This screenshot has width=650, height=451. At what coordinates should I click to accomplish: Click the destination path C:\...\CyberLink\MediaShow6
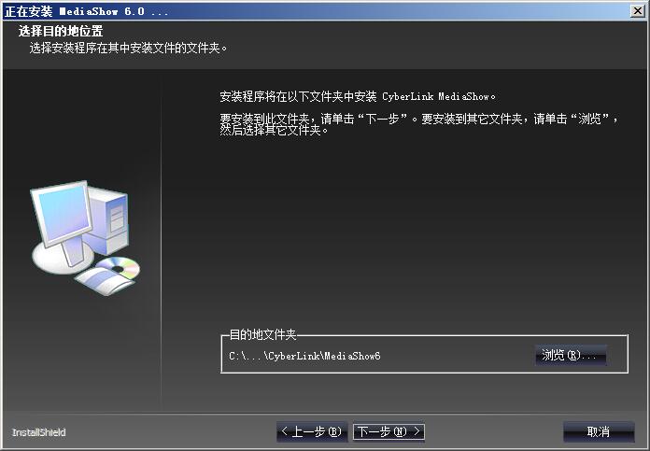pyautogui.click(x=304, y=356)
